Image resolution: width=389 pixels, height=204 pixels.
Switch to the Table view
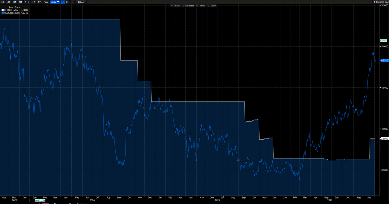tap(81, 2)
